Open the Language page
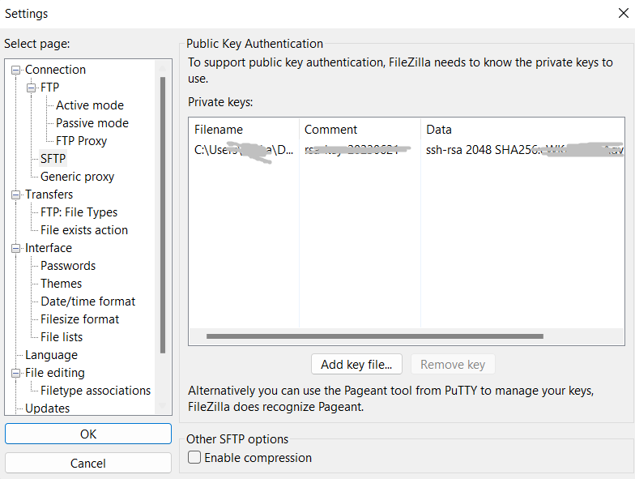Image resolution: width=635 pixels, height=479 pixels. 51,355
